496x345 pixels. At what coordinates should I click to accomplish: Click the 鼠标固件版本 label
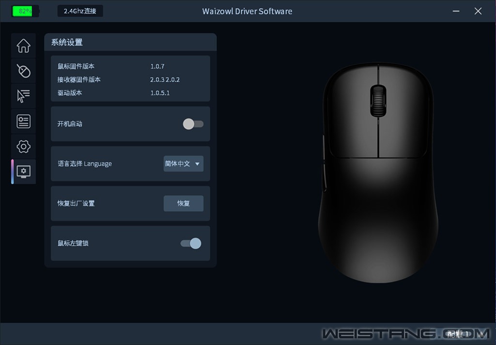(x=76, y=66)
